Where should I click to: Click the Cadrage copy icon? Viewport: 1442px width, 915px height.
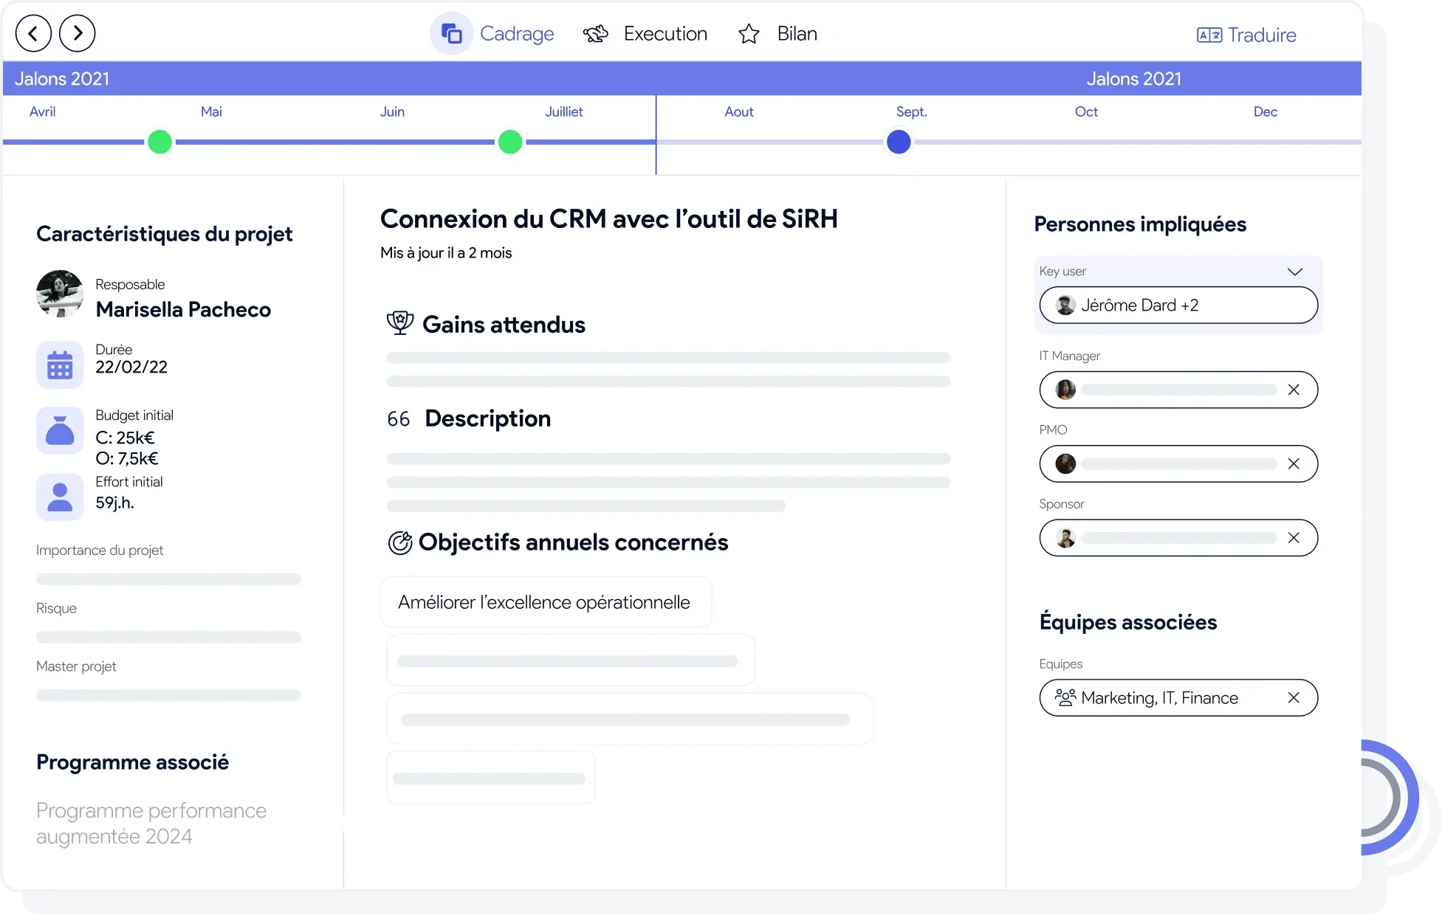[x=451, y=33]
